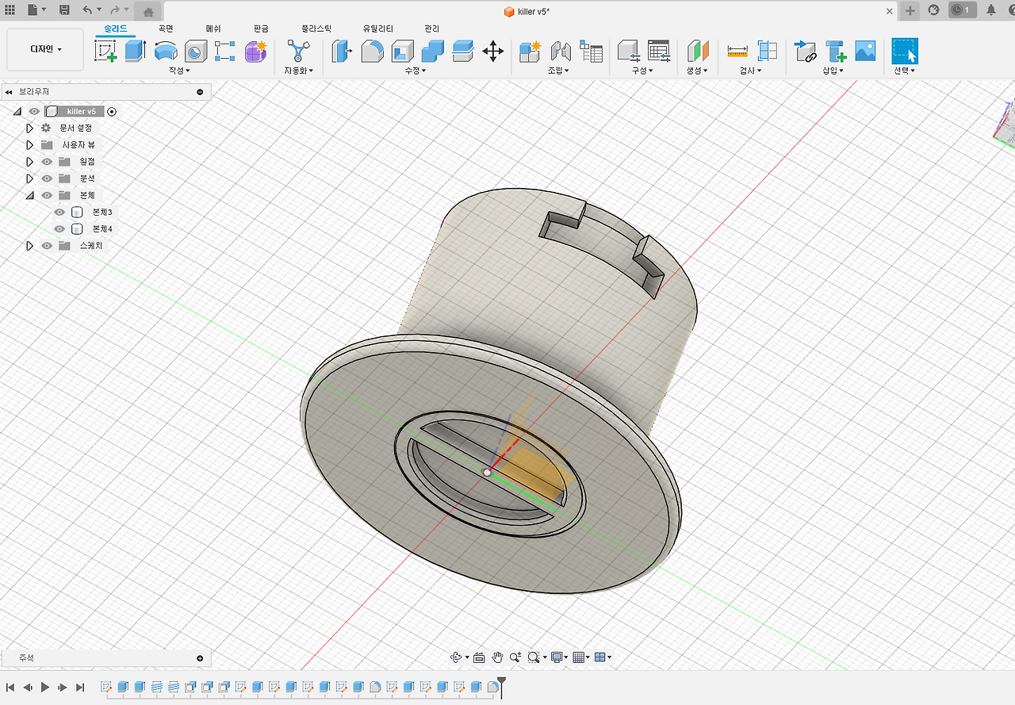This screenshot has height=705, width=1015.
Task: Choose the Revolve tool in toolbar
Action: [x=165, y=52]
